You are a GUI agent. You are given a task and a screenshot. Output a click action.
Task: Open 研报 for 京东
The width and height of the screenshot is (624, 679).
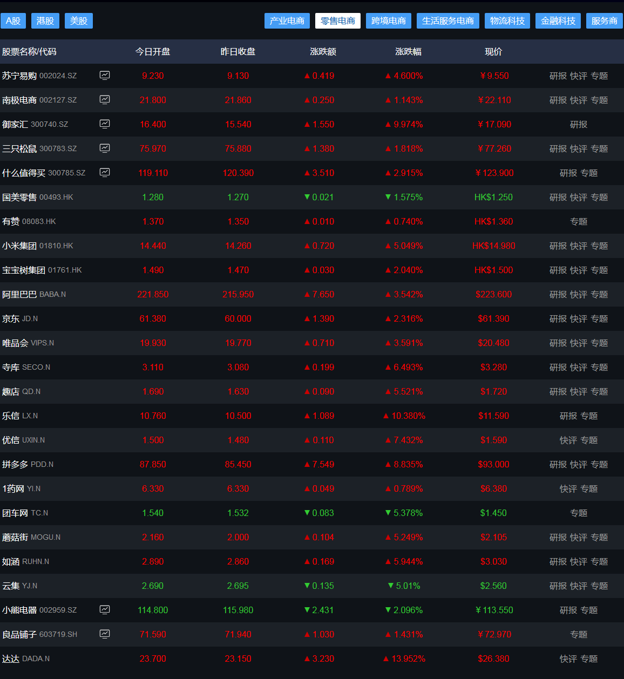pyautogui.click(x=558, y=319)
